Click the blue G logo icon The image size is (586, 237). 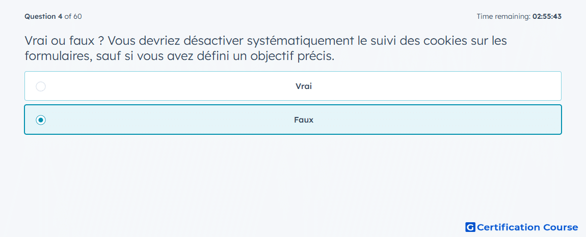click(470, 227)
